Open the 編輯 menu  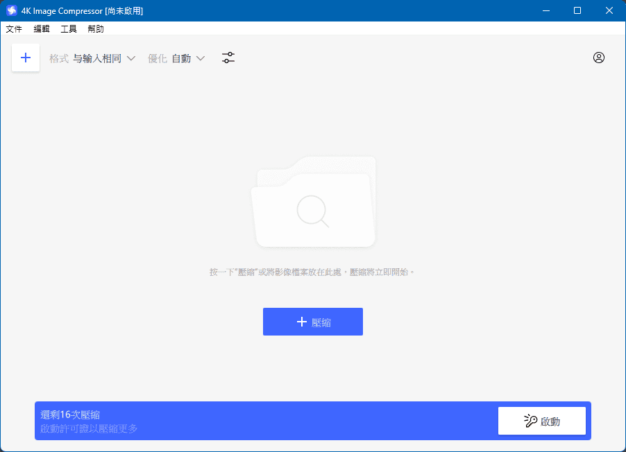42,29
